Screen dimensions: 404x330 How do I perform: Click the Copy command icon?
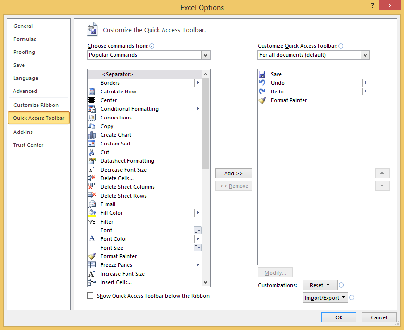pyautogui.click(x=92, y=126)
